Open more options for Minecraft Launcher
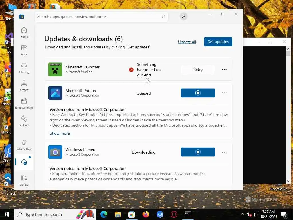The width and height of the screenshot is (293, 220). [x=224, y=69]
